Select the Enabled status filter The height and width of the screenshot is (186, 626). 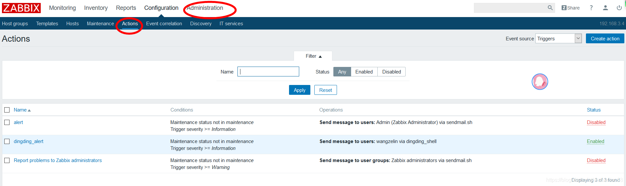(364, 72)
